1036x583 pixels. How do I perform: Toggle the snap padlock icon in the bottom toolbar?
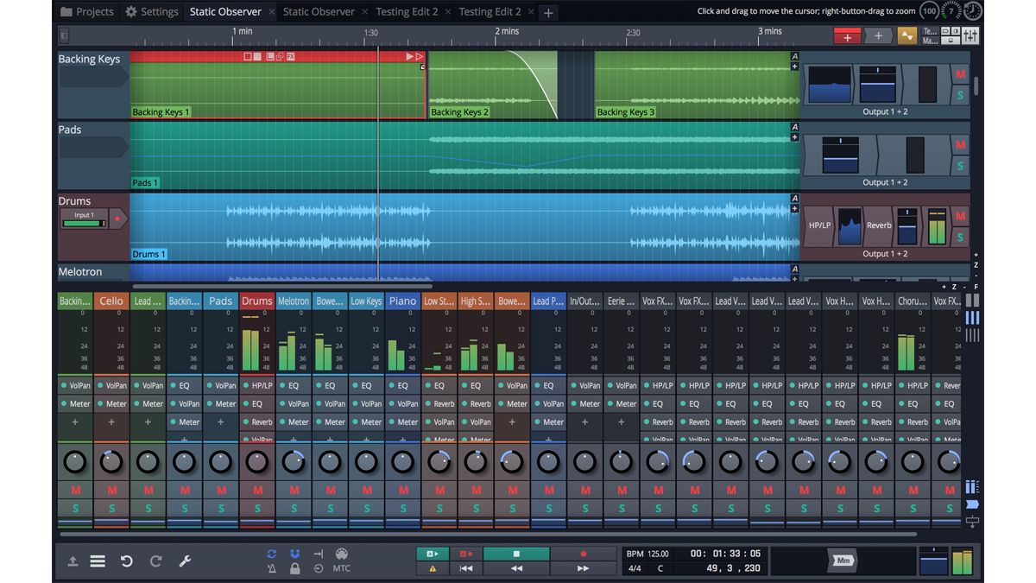pos(294,568)
